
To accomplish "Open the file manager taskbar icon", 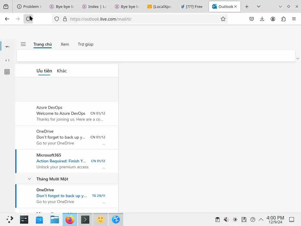I will 54,220.
